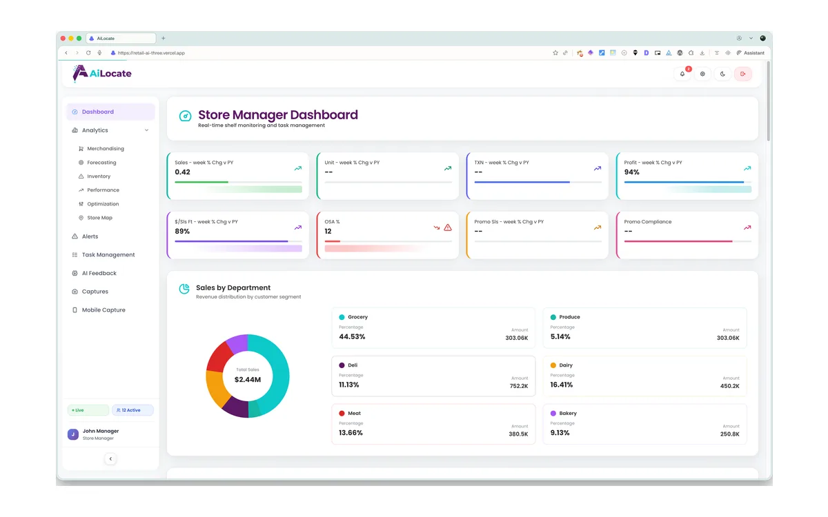Click the browser back arrow
The image size is (828, 517).
(66, 53)
